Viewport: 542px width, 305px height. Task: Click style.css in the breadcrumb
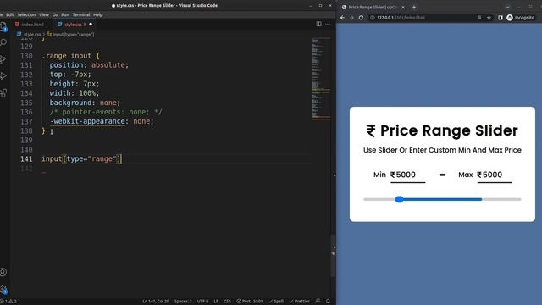click(x=32, y=34)
